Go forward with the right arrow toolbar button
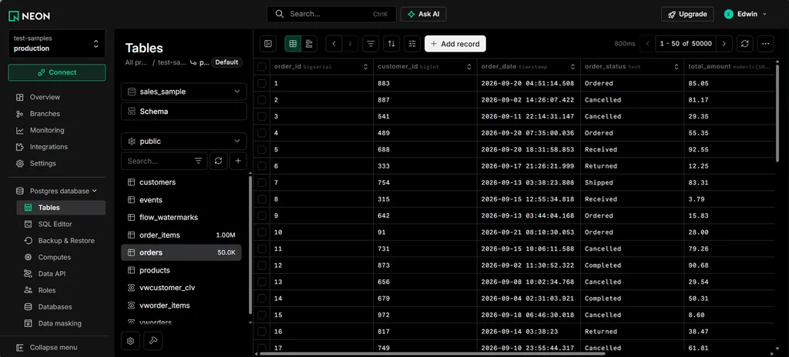 tap(351, 44)
